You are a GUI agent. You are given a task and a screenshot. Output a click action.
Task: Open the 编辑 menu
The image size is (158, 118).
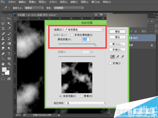click(x=22, y=2)
